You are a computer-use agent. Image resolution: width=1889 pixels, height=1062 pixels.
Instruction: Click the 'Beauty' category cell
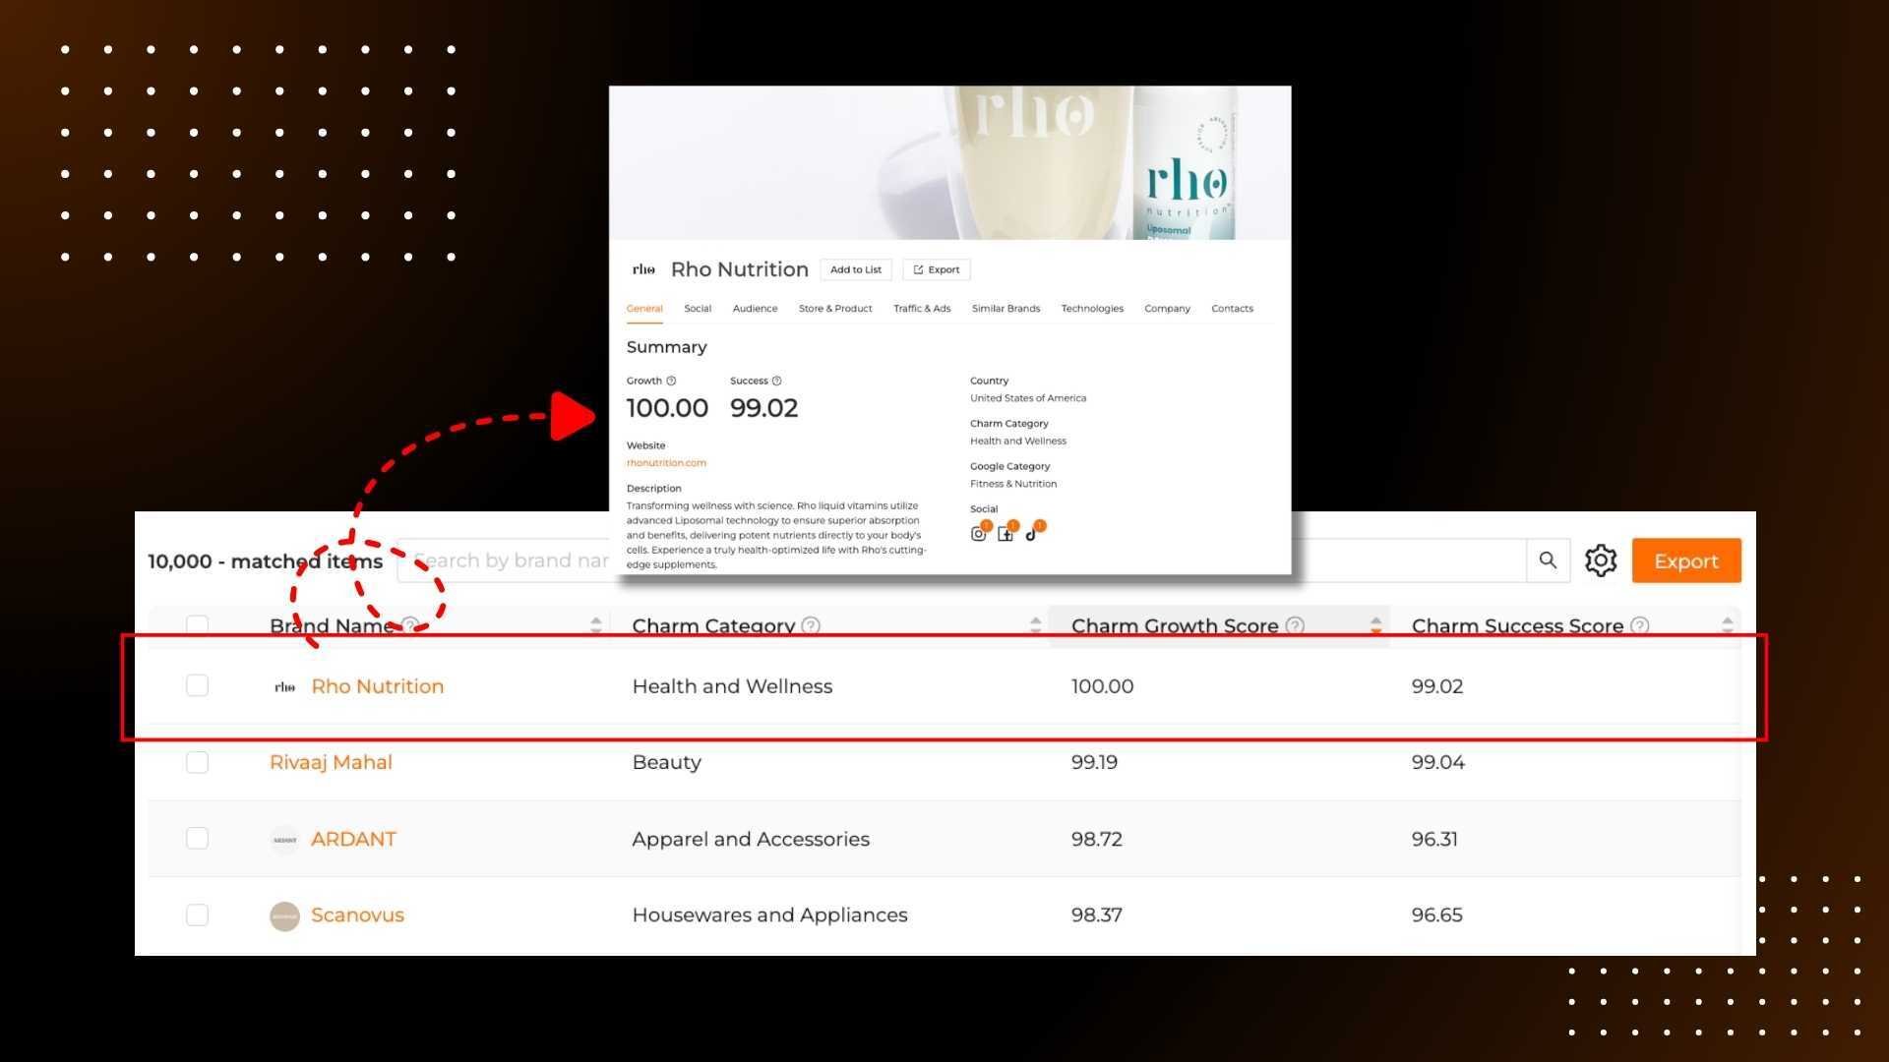[x=666, y=762]
